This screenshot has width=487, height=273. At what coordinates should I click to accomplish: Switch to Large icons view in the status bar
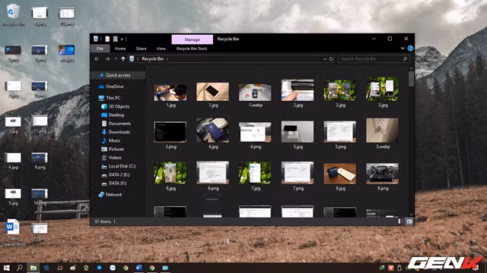point(409,221)
